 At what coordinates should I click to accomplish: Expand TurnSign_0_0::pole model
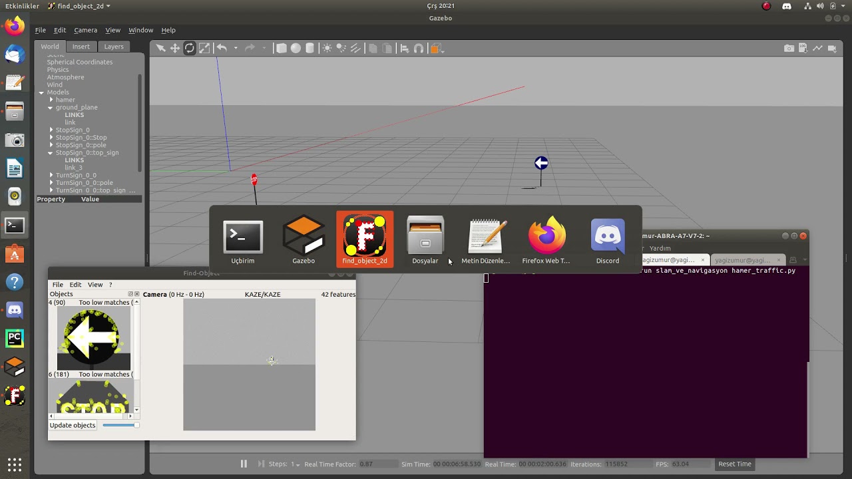tap(51, 182)
